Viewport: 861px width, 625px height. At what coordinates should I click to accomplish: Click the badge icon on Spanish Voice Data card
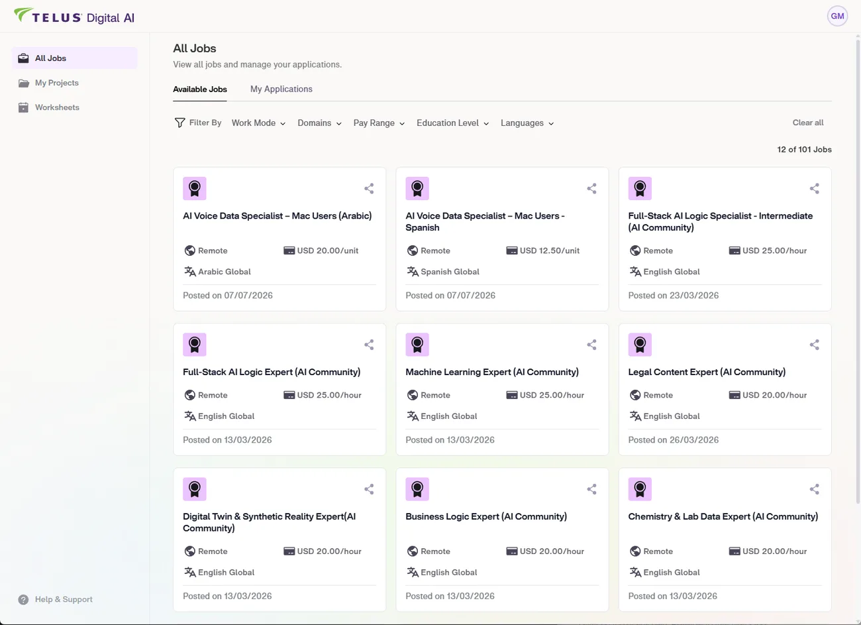[417, 188]
